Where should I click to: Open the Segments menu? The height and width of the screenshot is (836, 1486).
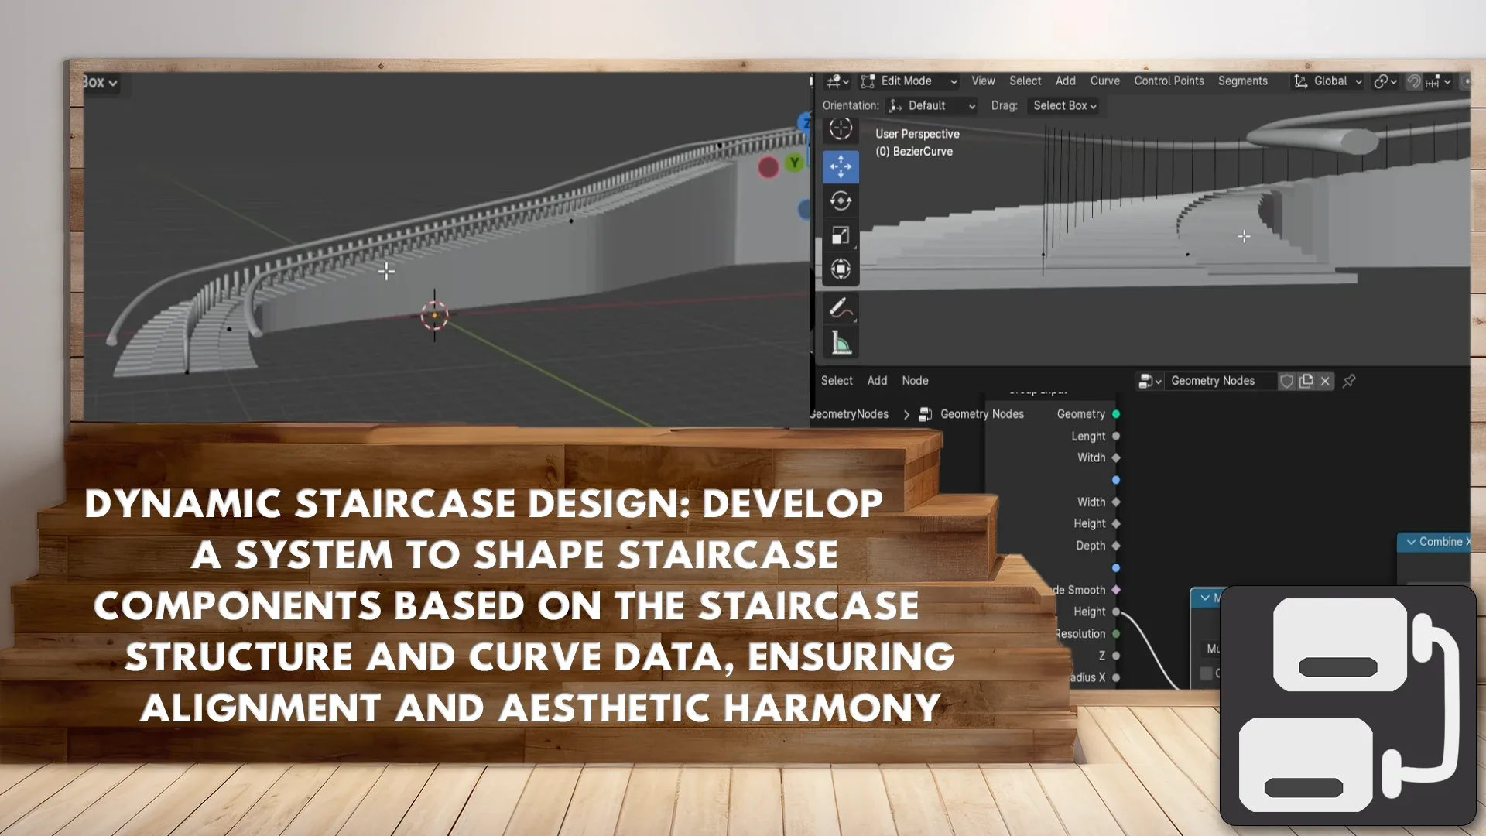(1242, 81)
